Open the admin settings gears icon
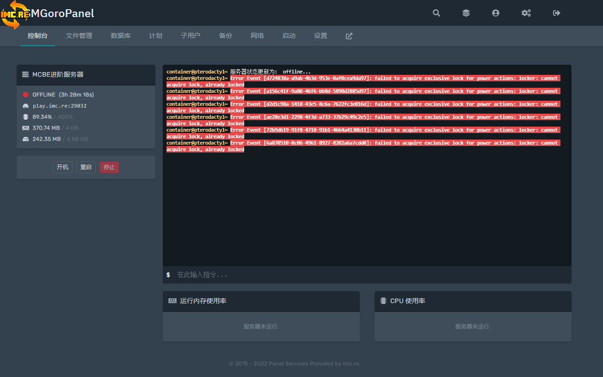Viewport: 603px width, 377px height. 526,13
